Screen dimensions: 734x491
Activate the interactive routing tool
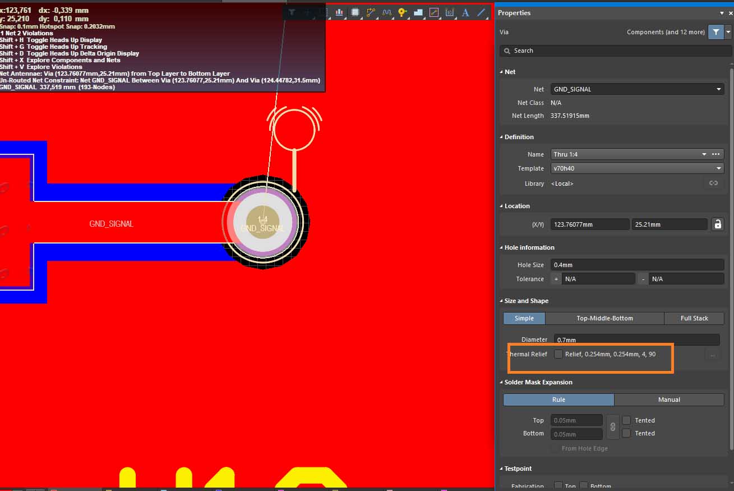371,12
